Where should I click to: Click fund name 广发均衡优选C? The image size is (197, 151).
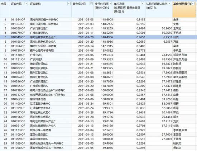click(x=39, y=28)
